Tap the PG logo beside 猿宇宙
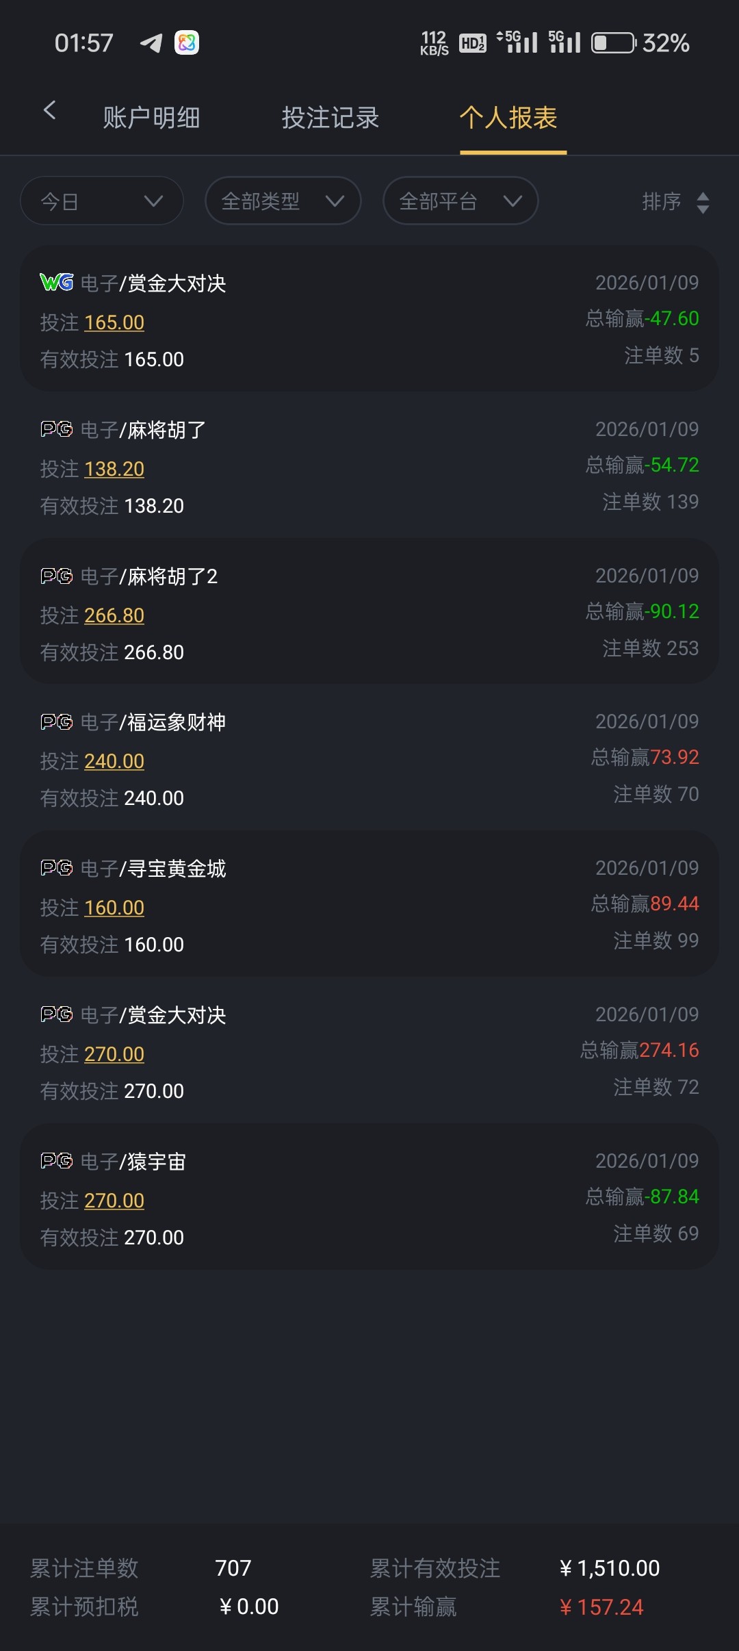This screenshot has width=739, height=1651. [x=57, y=1161]
